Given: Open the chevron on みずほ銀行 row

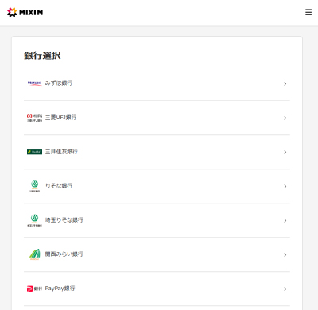Looking at the screenshot, I should 285,83.
